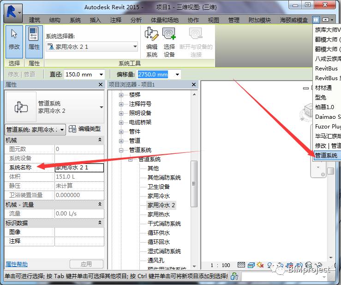Open 编辑类型 (Edit Type) in Properties

click(x=84, y=129)
